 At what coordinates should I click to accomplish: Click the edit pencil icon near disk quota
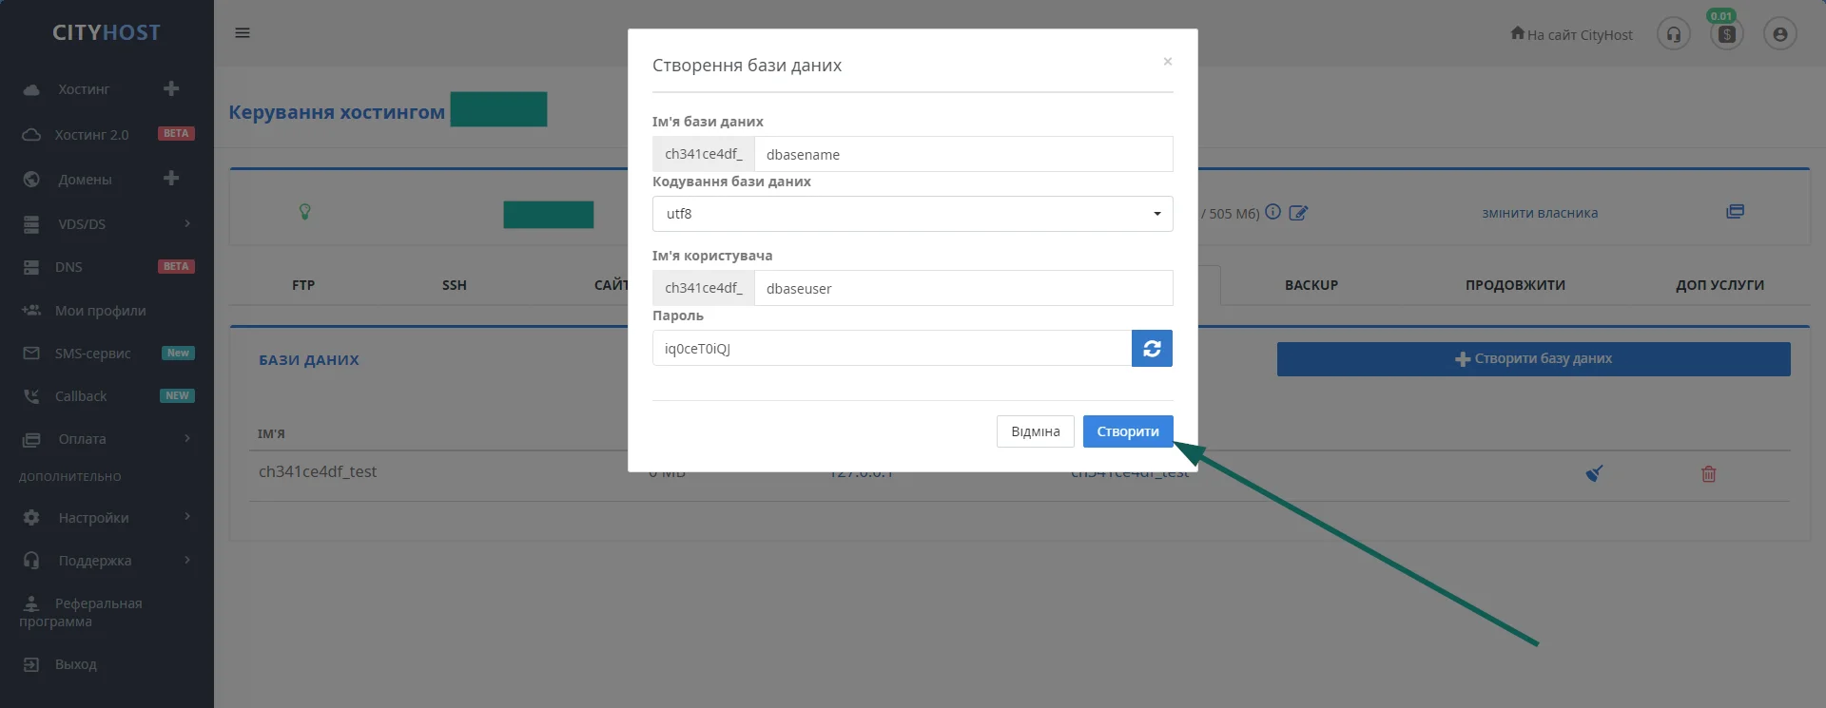click(x=1298, y=213)
